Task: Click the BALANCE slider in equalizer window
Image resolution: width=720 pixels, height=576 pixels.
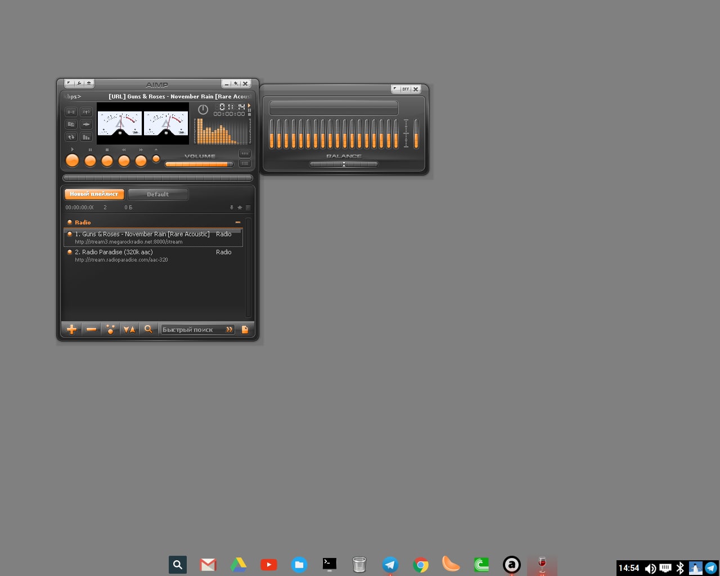Action: 344,164
